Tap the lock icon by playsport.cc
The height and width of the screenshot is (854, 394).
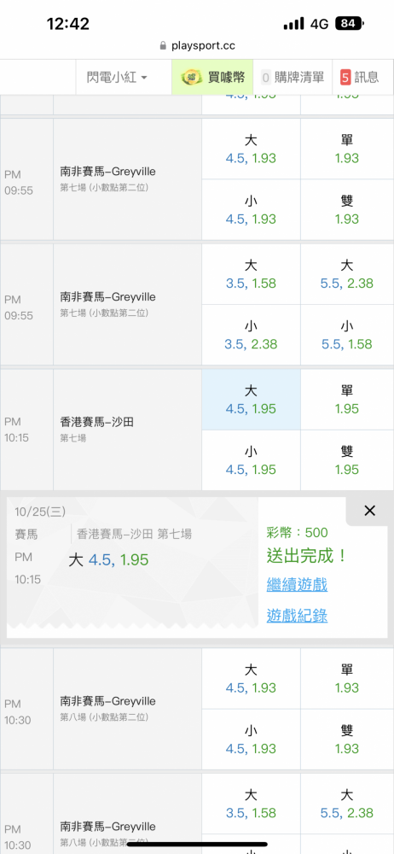coord(162,46)
